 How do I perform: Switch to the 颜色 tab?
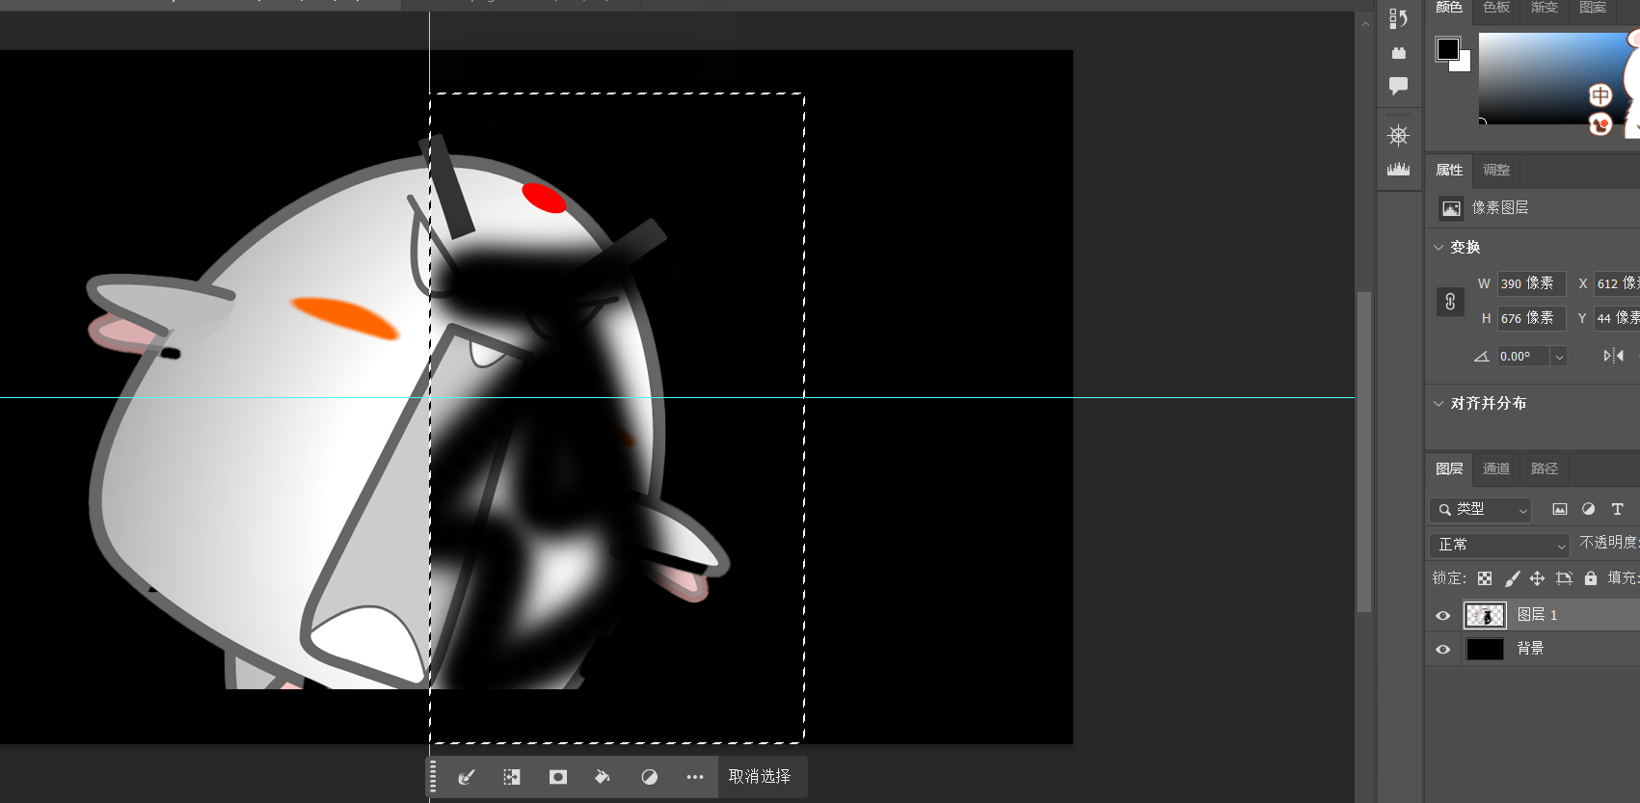pos(1448,8)
